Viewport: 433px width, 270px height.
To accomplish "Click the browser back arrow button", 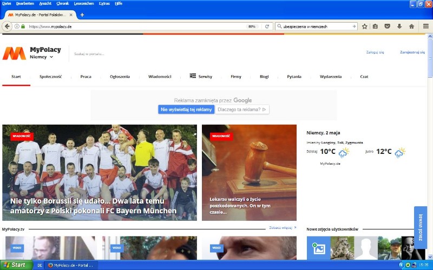I will click(x=7, y=26).
